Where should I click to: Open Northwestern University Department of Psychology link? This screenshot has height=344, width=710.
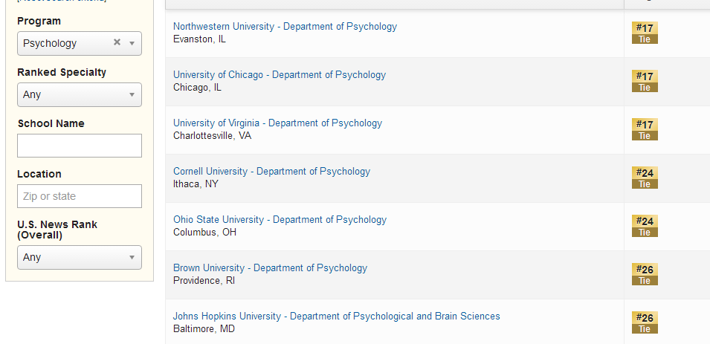285,27
